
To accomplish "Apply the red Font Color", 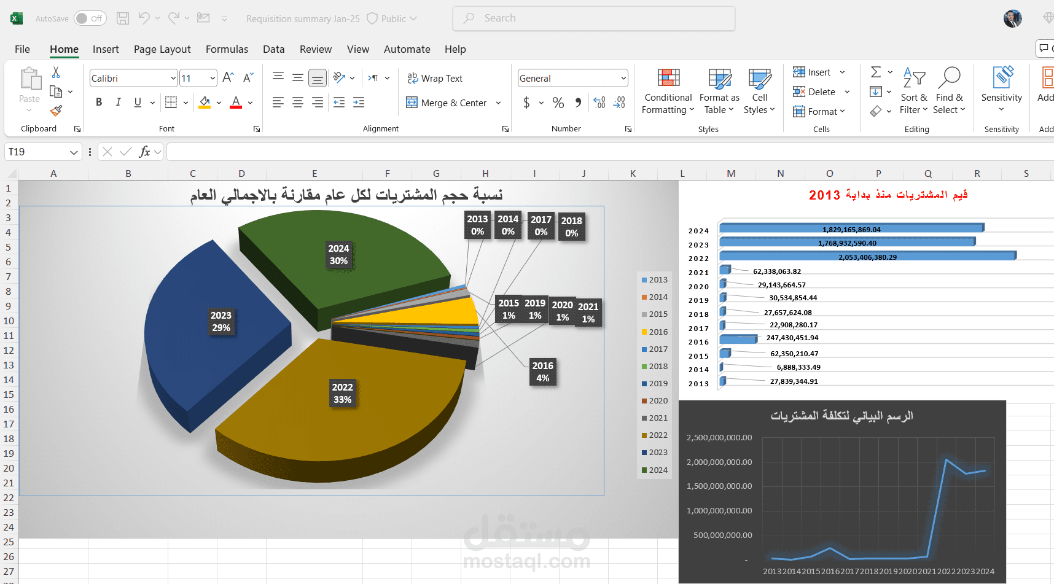I will pos(236,103).
